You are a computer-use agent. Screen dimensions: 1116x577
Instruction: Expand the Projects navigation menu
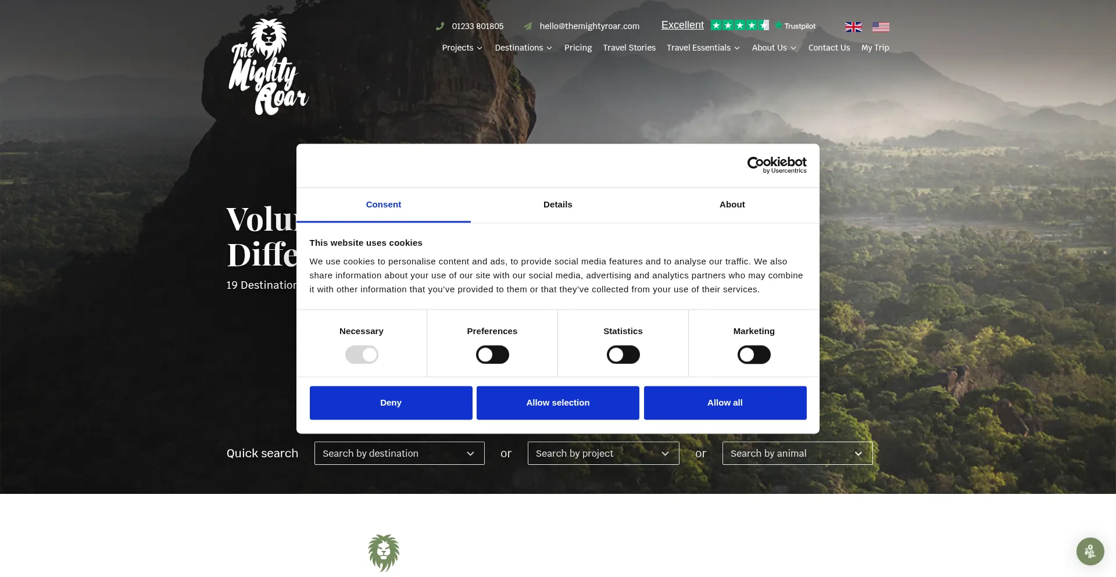click(462, 48)
